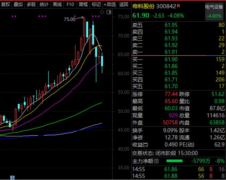This screenshot has width=226, height=180.
Task: Select the 卖五 price 61.95
Action: pos(171,25)
